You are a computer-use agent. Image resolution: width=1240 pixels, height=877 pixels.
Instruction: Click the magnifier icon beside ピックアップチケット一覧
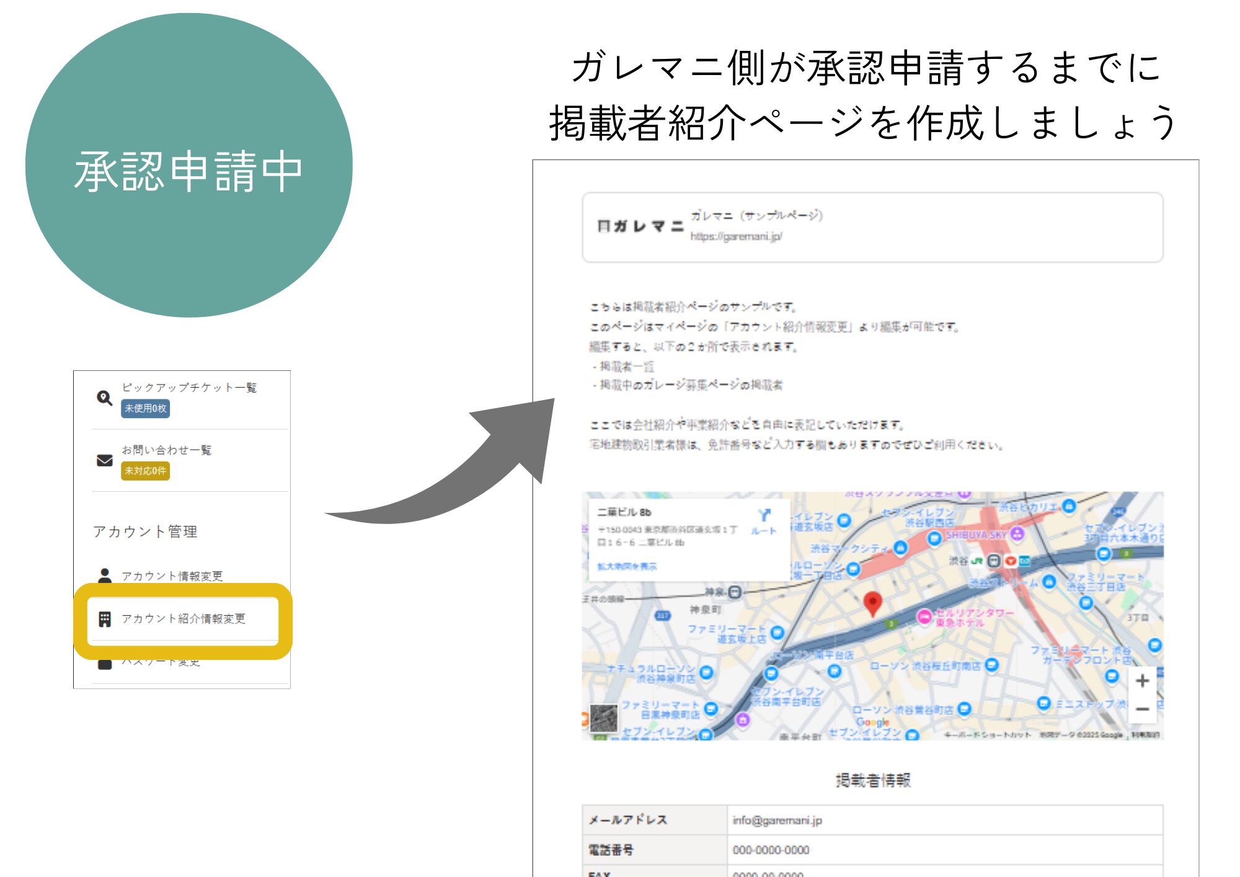pos(104,398)
